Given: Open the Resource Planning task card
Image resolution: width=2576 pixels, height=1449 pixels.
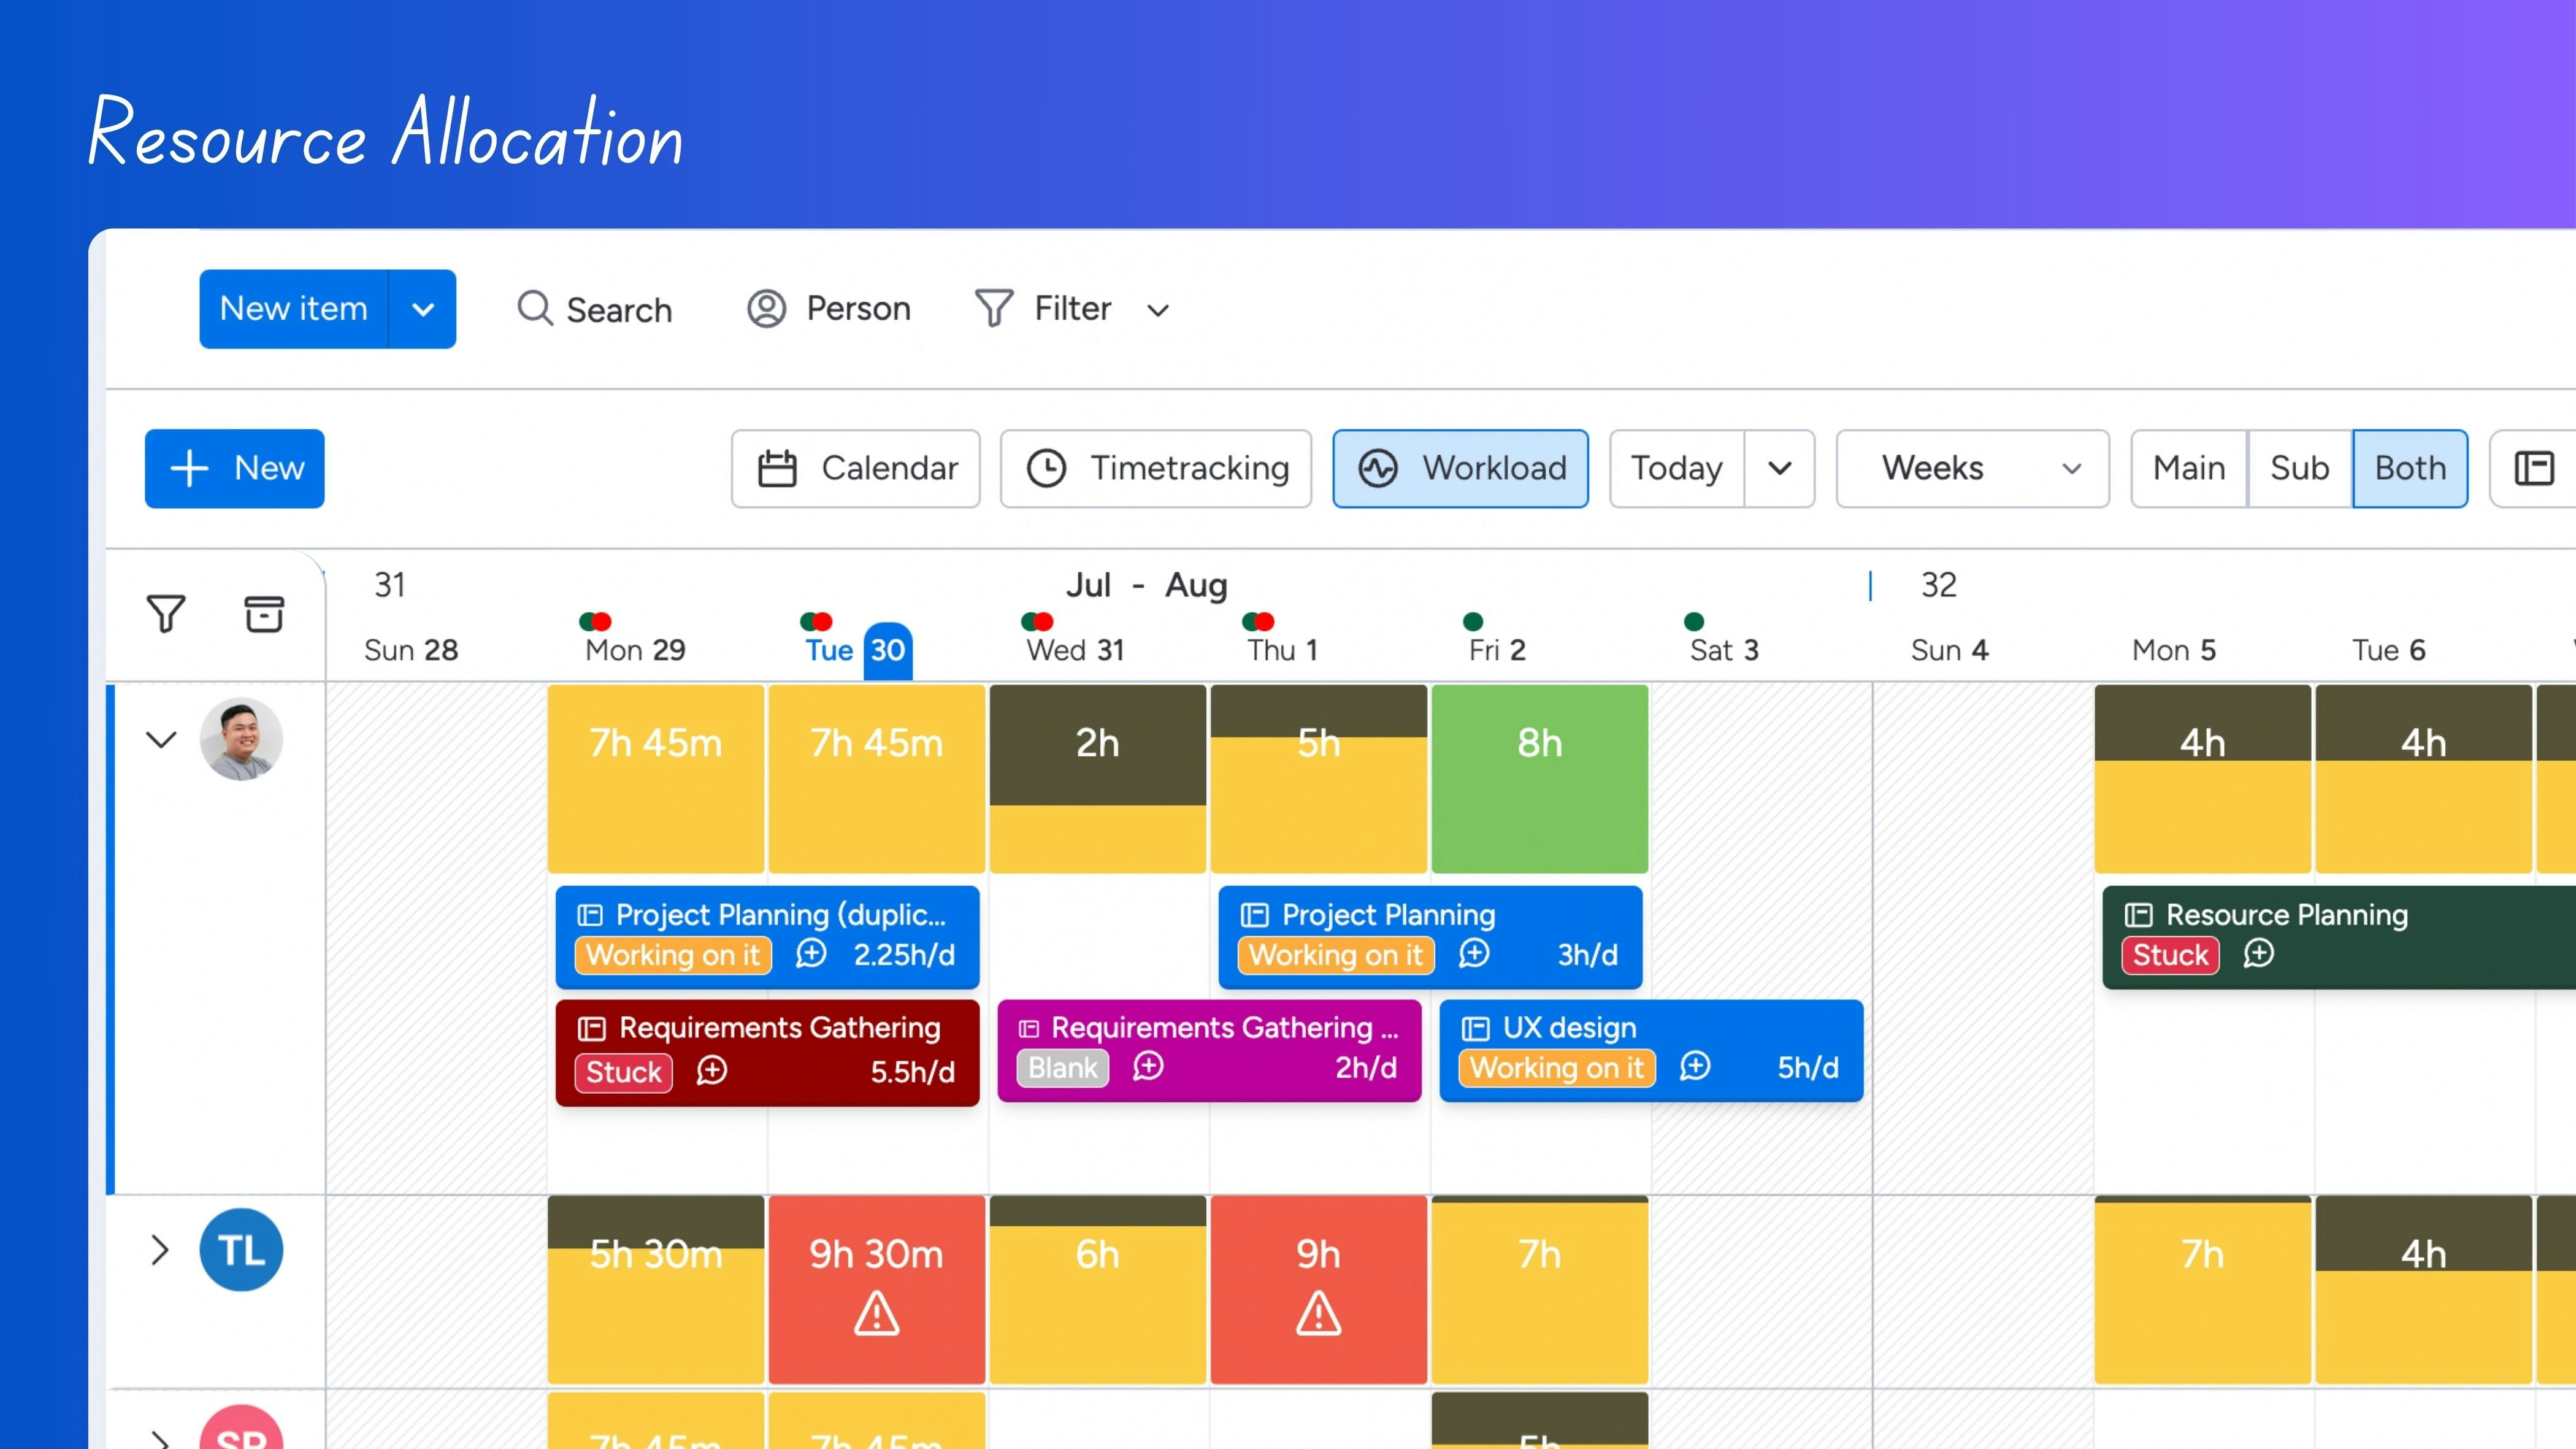Looking at the screenshot, I should (x=2339, y=937).
